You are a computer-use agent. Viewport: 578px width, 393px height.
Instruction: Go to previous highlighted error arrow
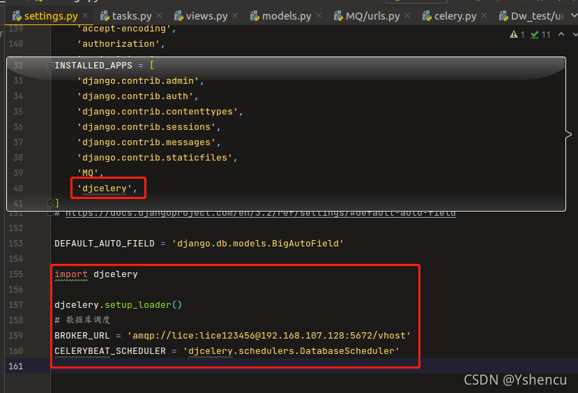tap(561, 34)
